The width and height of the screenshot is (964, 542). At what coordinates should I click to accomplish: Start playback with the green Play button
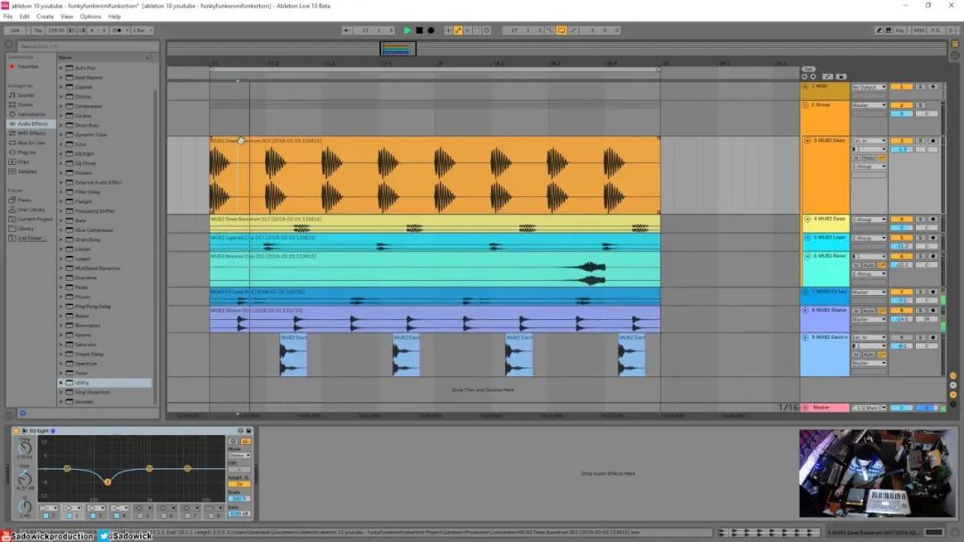tap(407, 30)
